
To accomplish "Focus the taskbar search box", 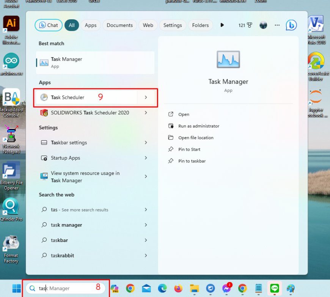I will [66, 288].
